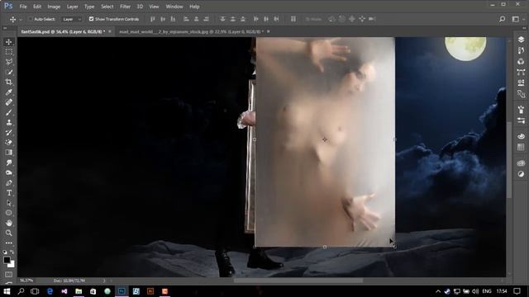Screen dimensions: 529x297
Task: Align left edges of layers
Action: coord(186,19)
